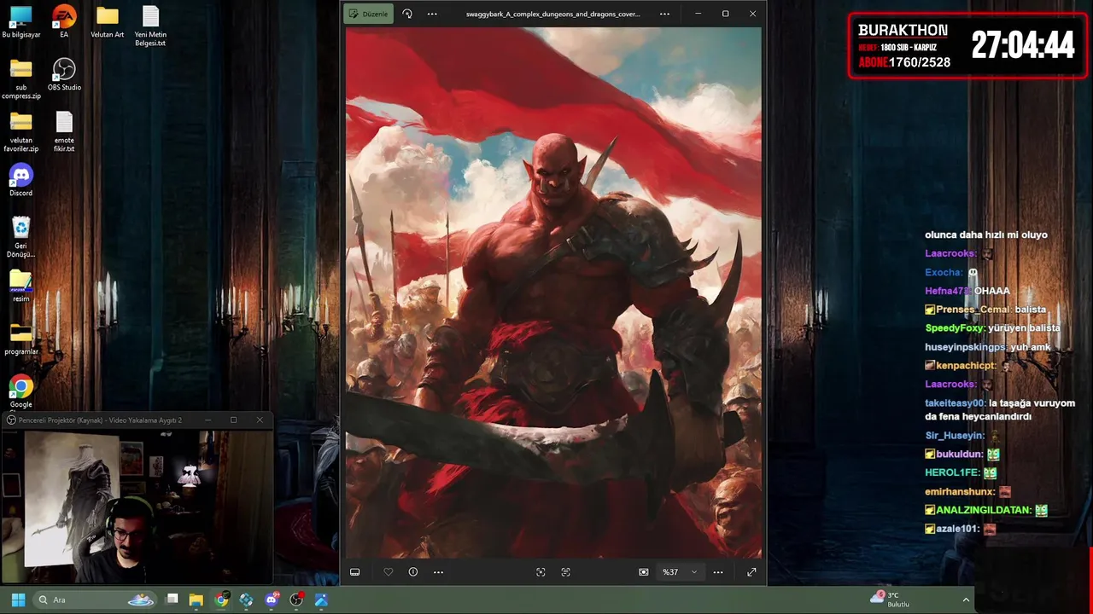The image size is (1093, 614).
Task: Open the three-dot menu beside the info icon
Action: (438, 572)
